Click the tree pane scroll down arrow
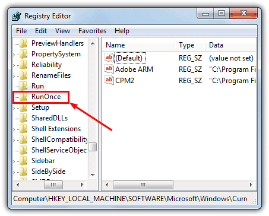Viewport: 269px width, 216px height. click(x=93, y=174)
